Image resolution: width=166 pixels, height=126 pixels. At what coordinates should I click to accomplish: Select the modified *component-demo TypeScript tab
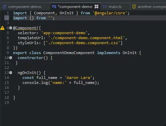pyautogui.click(x=76, y=7)
